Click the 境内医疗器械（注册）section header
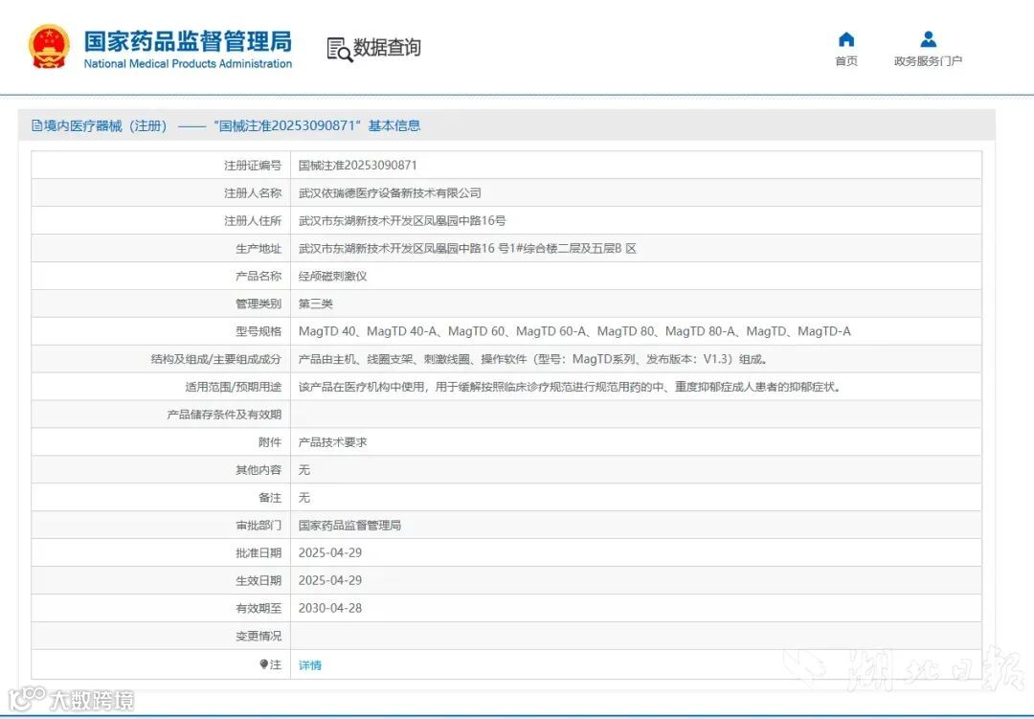The image size is (1034, 719). 226,125
